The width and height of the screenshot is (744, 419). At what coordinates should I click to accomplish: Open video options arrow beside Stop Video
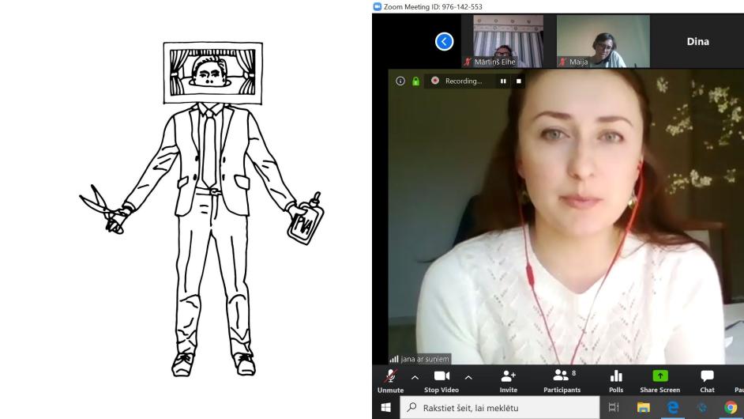(469, 376)
